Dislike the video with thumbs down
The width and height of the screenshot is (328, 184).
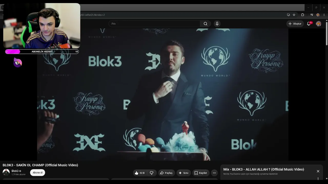click(x=152, y=173)
